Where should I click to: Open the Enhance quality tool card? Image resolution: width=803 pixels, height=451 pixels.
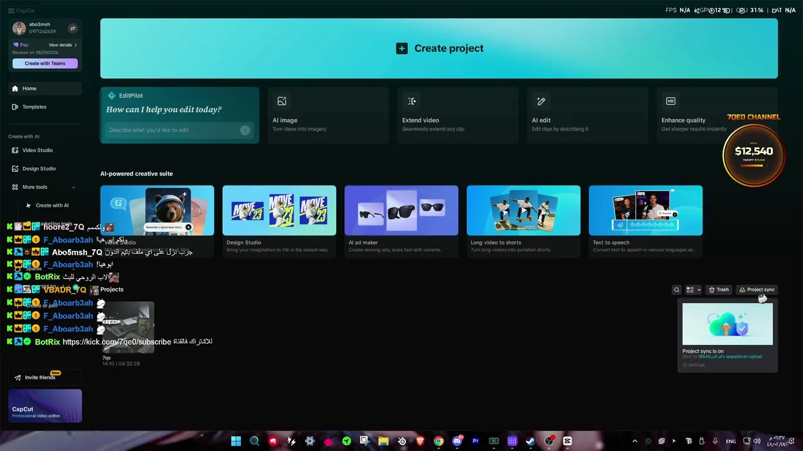click(x=717, y=115)
